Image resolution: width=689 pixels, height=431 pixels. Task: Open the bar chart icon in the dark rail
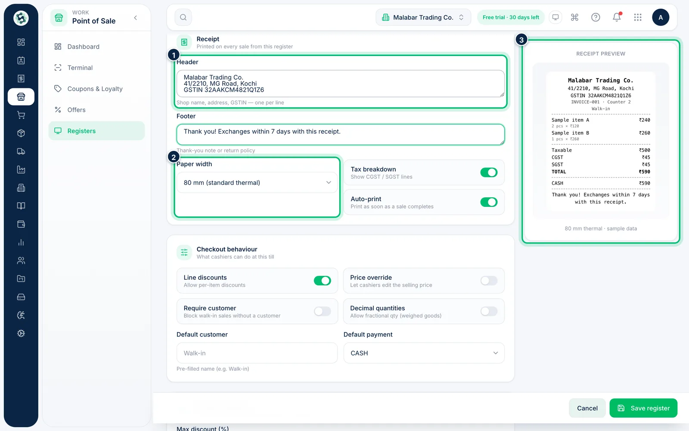click(21, 242)
